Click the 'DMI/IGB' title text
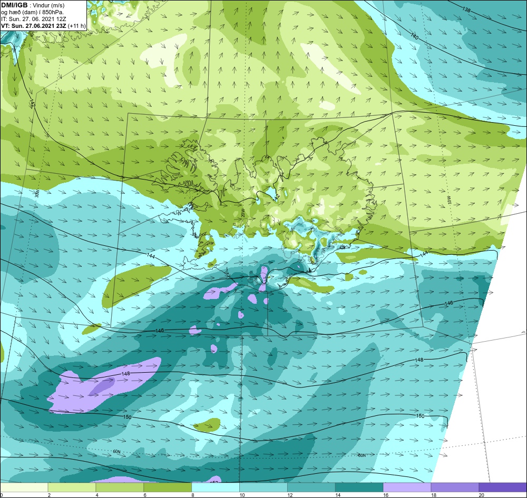527x498 pixels. (x=14, y=5)
